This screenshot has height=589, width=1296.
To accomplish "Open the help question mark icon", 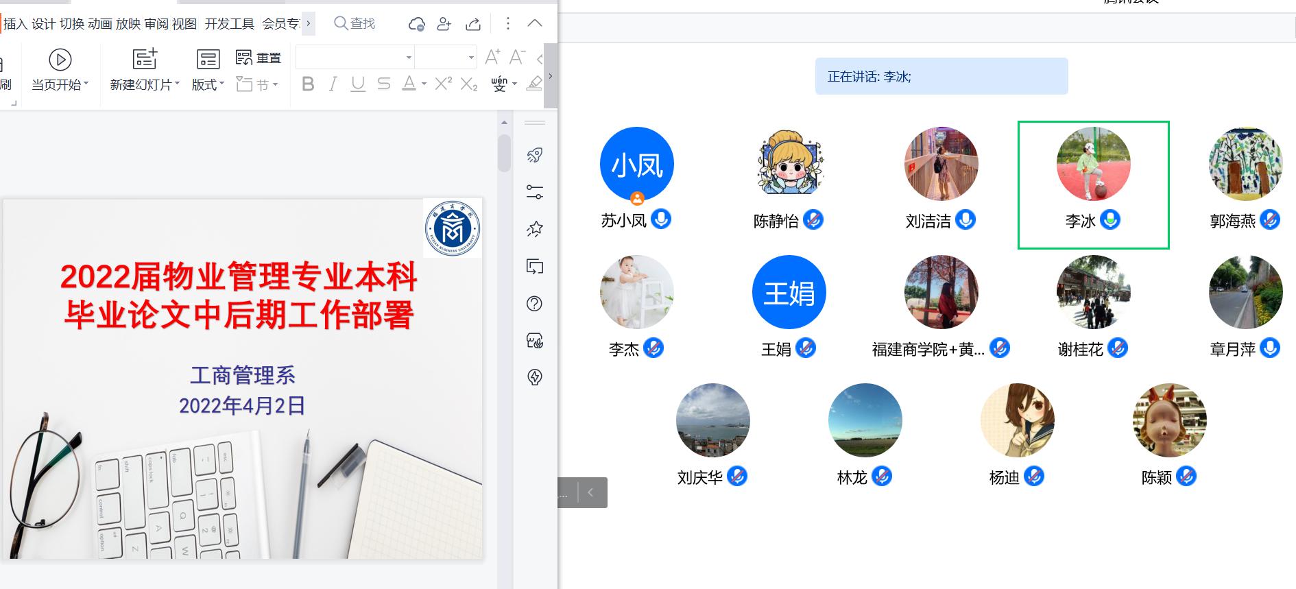I will 534,304.
